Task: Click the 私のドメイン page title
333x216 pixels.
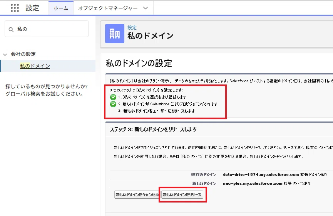Action: tap(151, 36)
